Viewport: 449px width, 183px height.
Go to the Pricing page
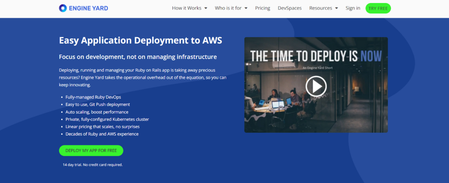point(263,8)
